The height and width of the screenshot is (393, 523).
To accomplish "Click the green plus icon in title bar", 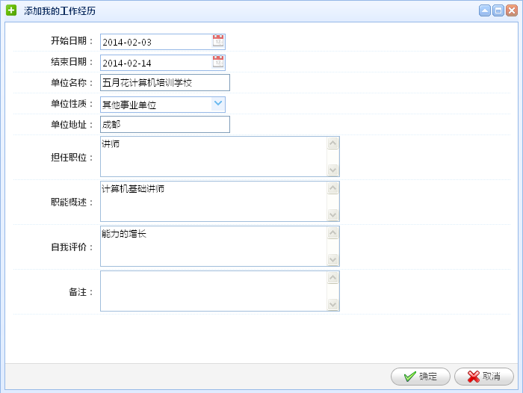I will [x=11, y=10].
